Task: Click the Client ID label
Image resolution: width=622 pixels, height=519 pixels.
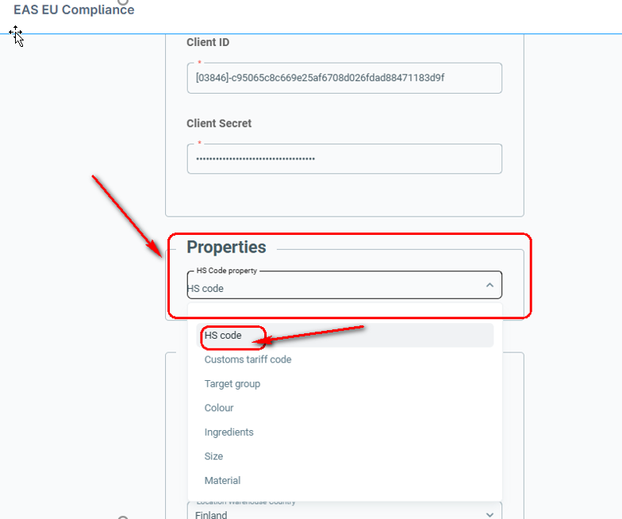Action: click(208, 43)
